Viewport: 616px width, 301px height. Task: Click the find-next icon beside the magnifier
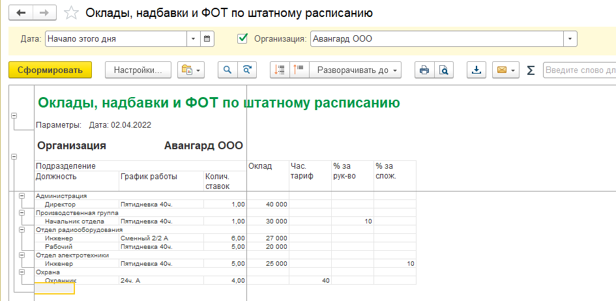point(246,70)
